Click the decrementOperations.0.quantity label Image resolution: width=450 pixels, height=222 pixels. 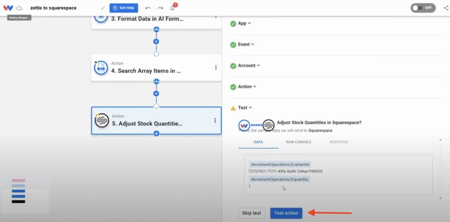tap(279, 180)
